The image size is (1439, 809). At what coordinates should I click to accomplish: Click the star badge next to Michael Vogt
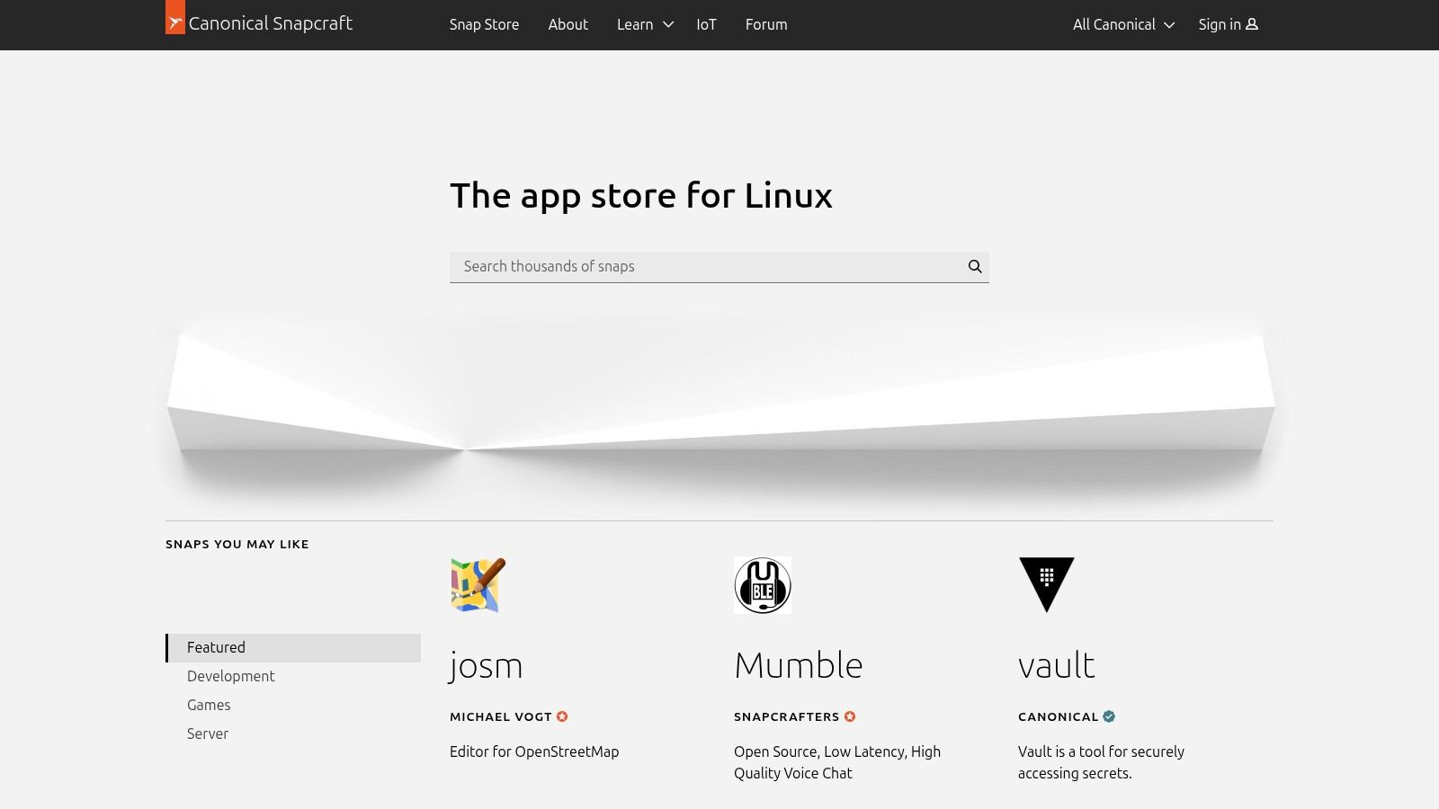pos(562,716)
